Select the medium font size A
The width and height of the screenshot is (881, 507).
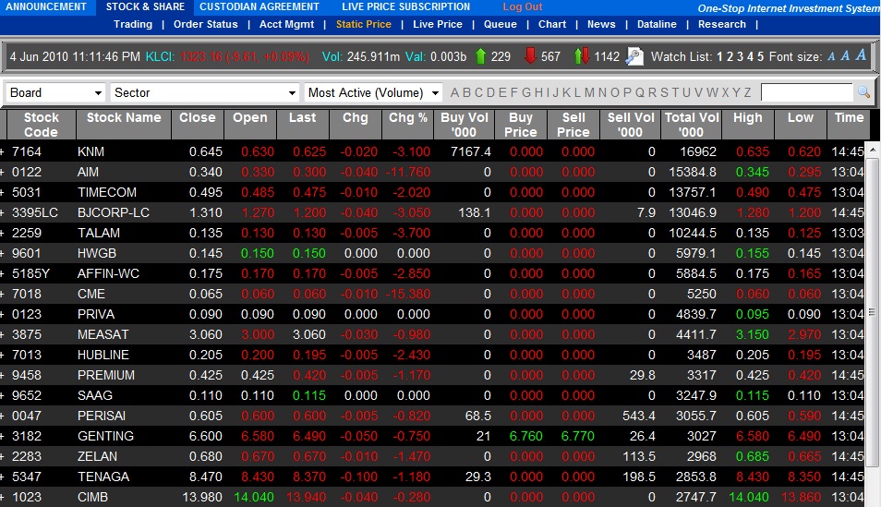click(x=845, y=55)
